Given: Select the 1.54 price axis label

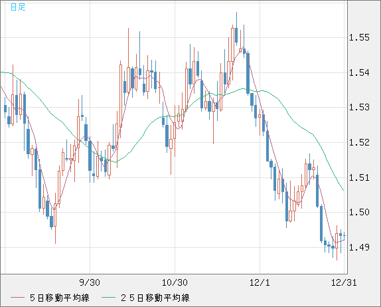Looking at the screenshot, I should pyautogui.click(x=359, y=72).
